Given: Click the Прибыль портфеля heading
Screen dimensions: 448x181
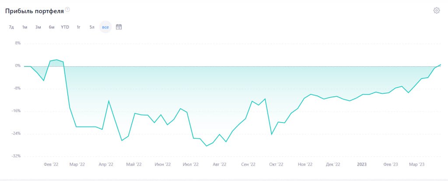Looking at the screenshot, I should click(x=34, y=11).
